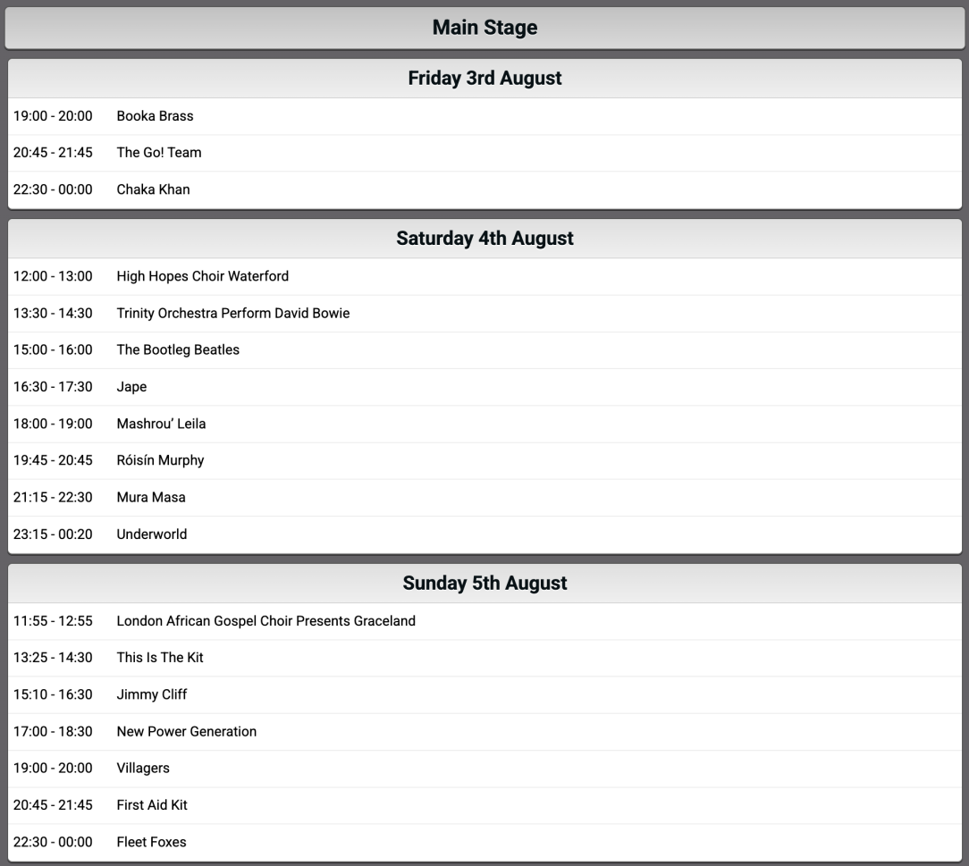Screen dimensions: 969x866
Task: Open High Hopes Choir Waterford entry
Action: point(484,276)
